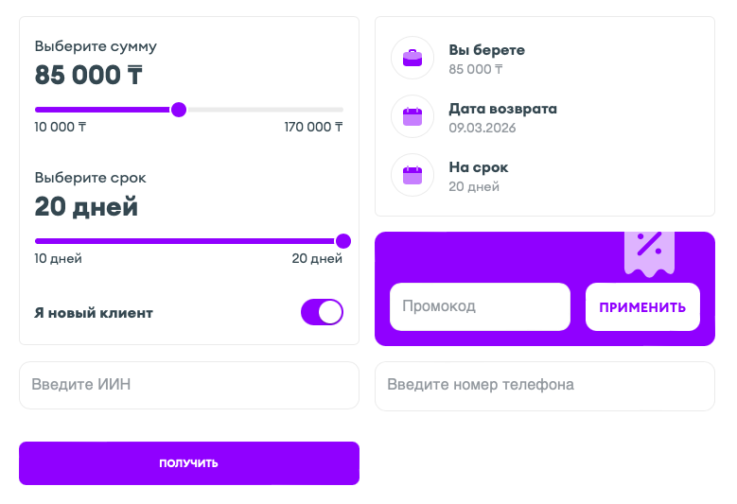The image size is (737, 504).
Task: Focus the "Промокод" input field
Action: [x=480, y=306]
